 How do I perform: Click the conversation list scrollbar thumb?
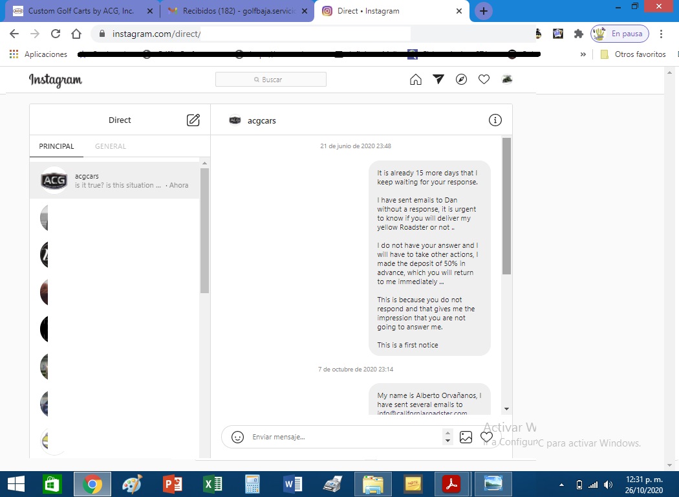pyautogui.click(x=205, y=230)
